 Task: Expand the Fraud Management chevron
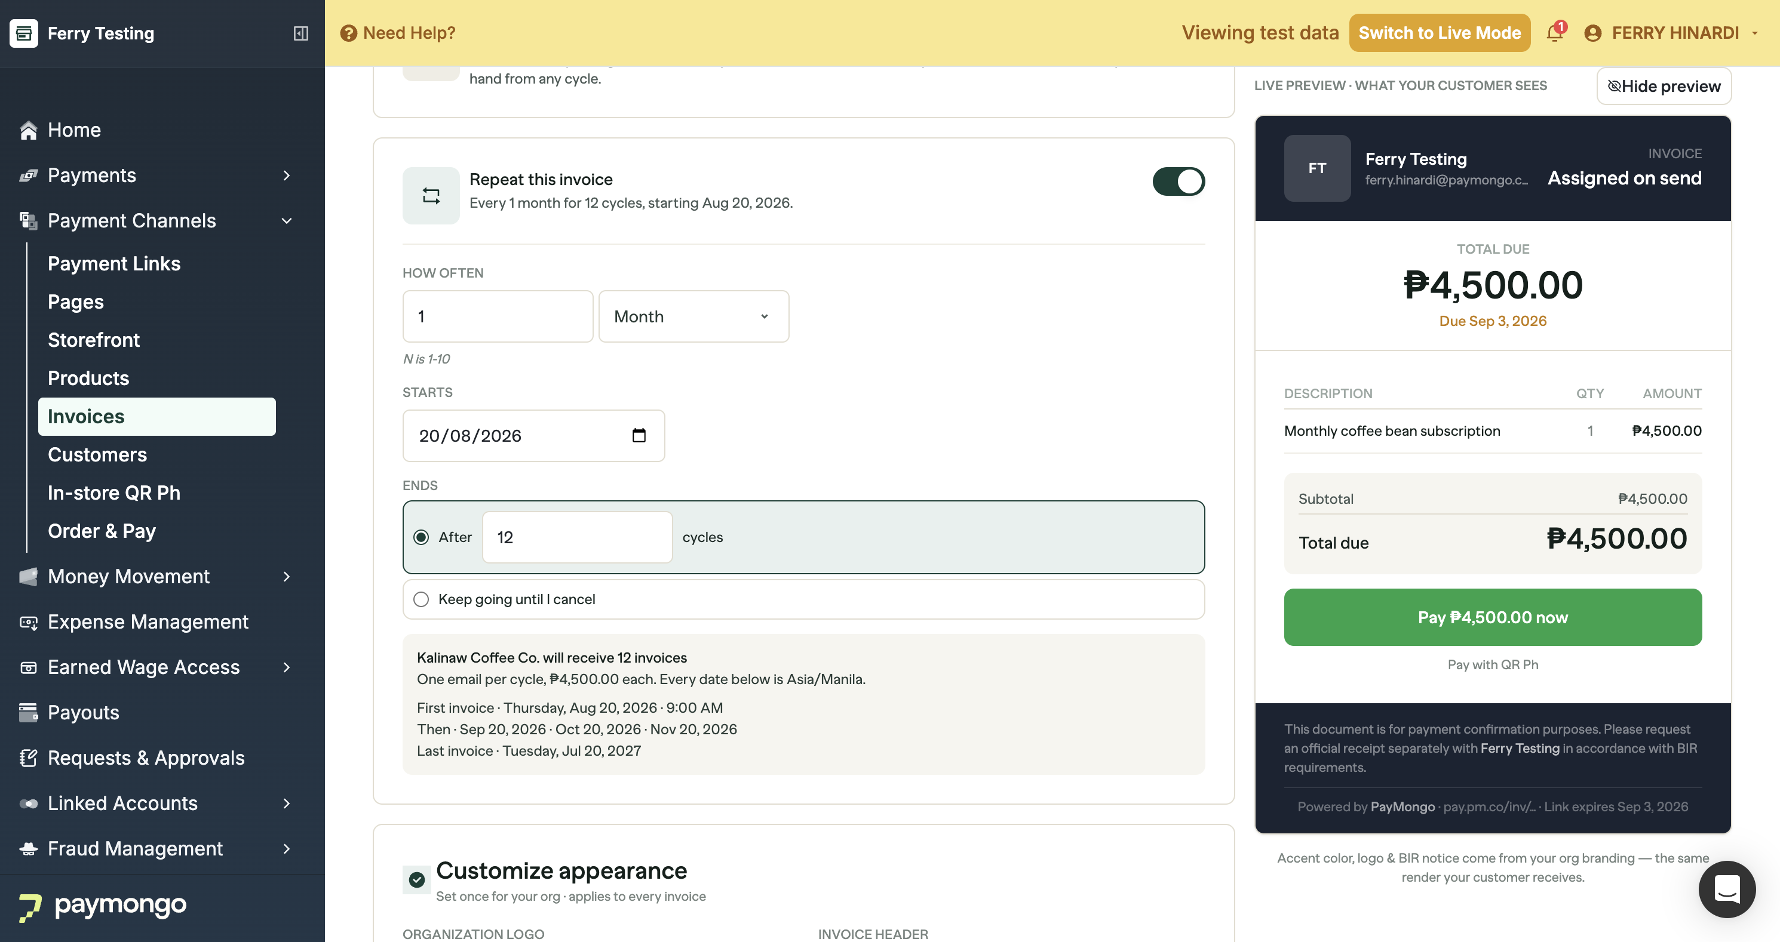(x=287, y=849)
